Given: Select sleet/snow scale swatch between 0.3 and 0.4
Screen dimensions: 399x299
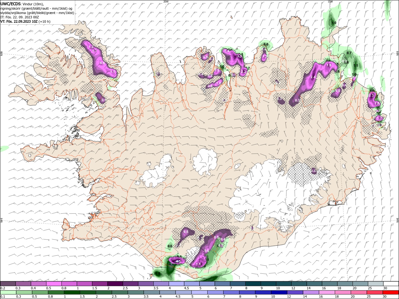Looking at the screenshot, I should click(23, 283).
